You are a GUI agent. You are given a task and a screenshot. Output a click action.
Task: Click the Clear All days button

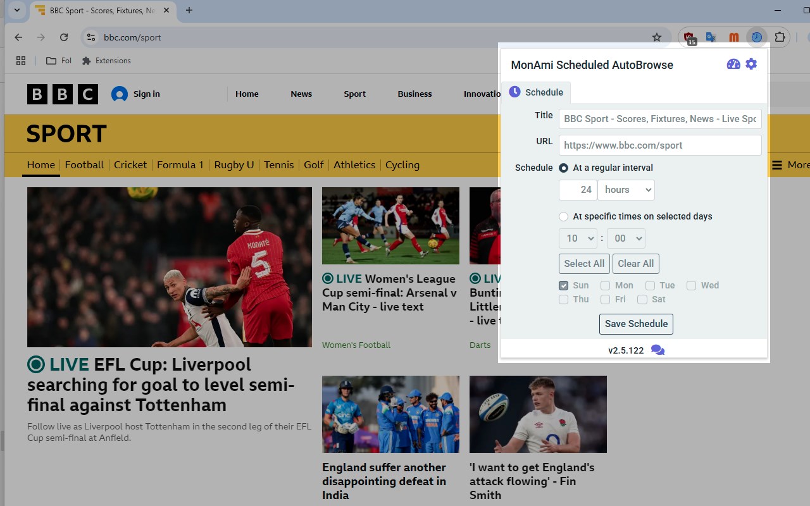(636, 264)
